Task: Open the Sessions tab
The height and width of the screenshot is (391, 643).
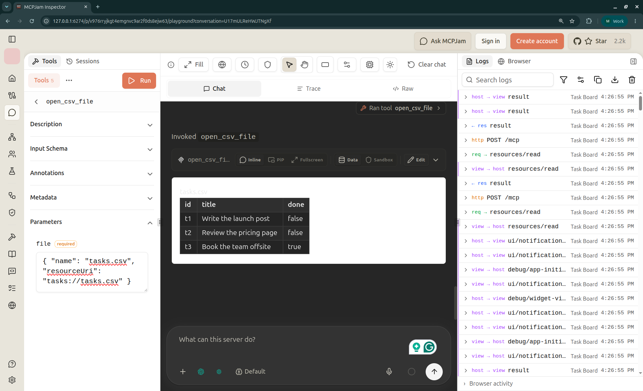Action: pyautogui.click(x=83, y=61)
